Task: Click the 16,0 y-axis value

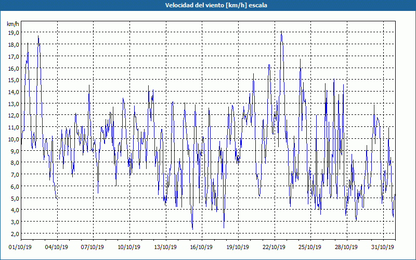Action: (x=14, y=68)
